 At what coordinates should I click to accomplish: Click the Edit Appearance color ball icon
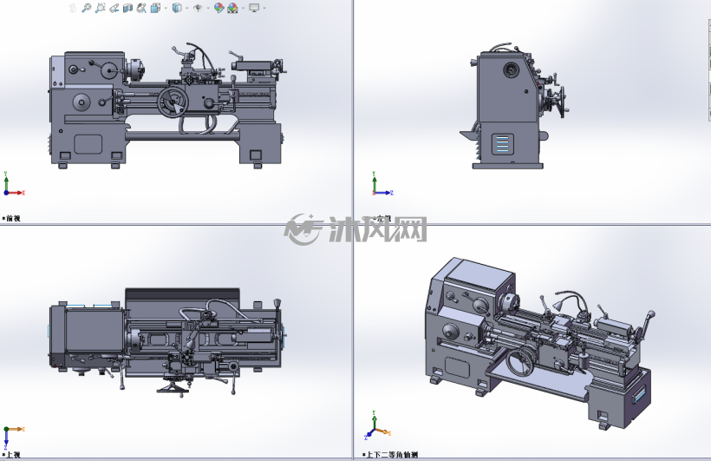[219, 8]
